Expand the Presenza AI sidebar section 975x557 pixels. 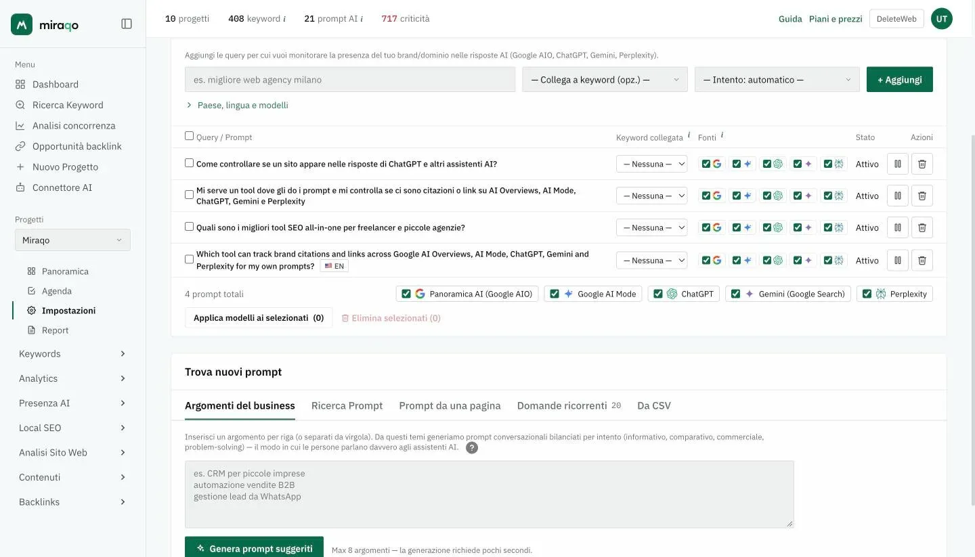pyautogui.click(x=72, y=403)
